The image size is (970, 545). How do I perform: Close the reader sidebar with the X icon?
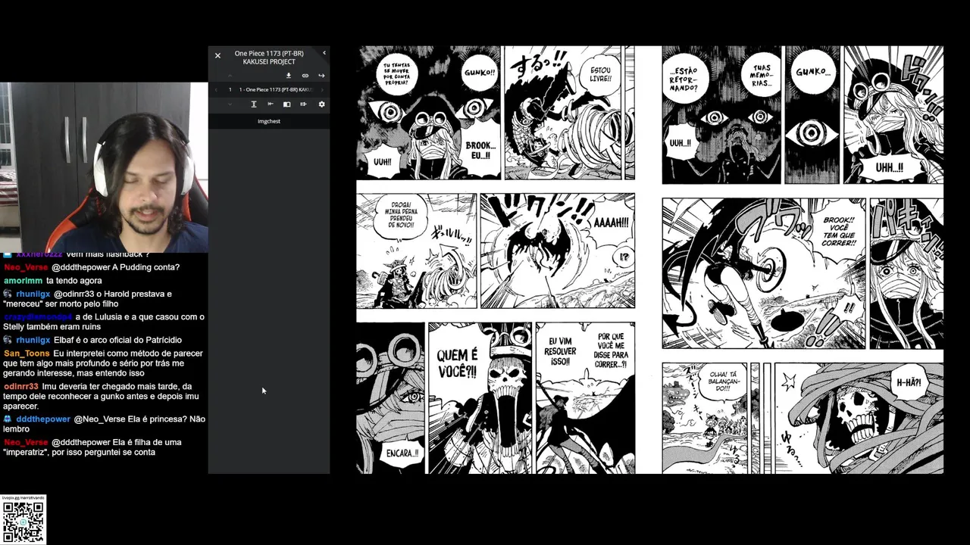[x=217, y=55]
